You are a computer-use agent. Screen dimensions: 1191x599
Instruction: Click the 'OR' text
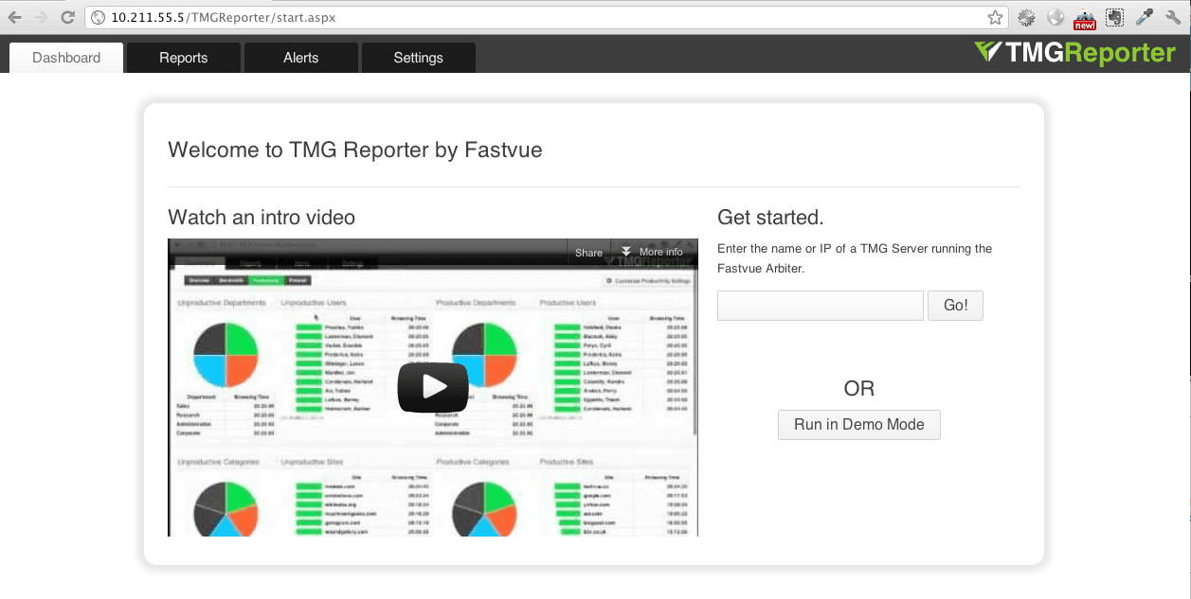[x=859, y=388]
